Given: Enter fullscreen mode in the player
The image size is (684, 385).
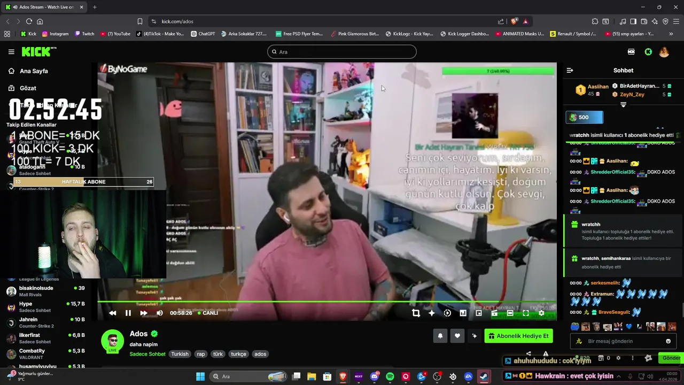Looking at the screenshot, I should coord(526,313).
